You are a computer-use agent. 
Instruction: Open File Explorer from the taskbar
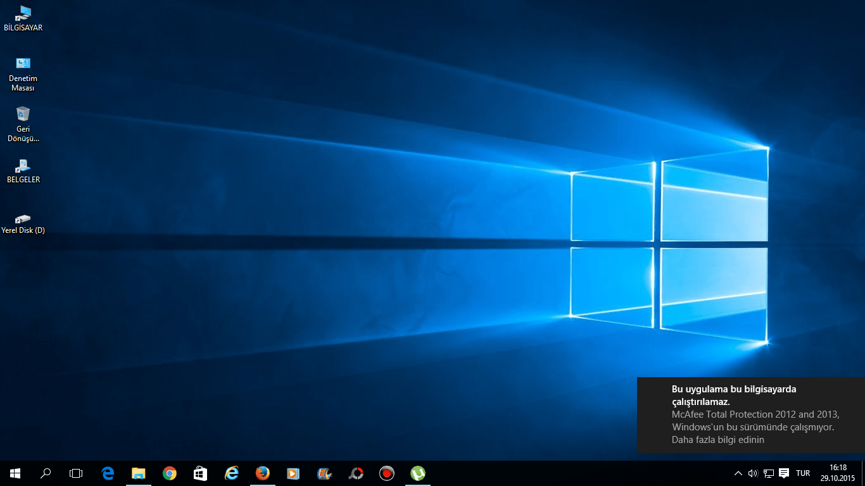[138, 473]
